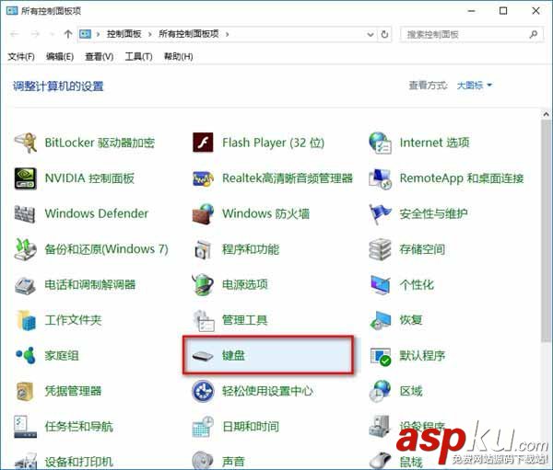The image size is (553, 470).
Task: Expand the chevron after 所有控制面板项 breadcrumb
Action: coord(227,34)
